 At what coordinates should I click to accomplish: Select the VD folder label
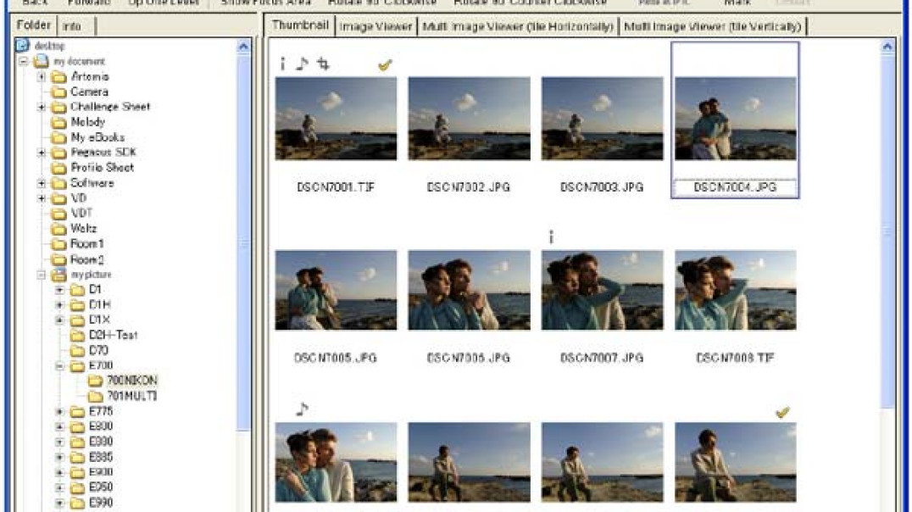point(79,198)
